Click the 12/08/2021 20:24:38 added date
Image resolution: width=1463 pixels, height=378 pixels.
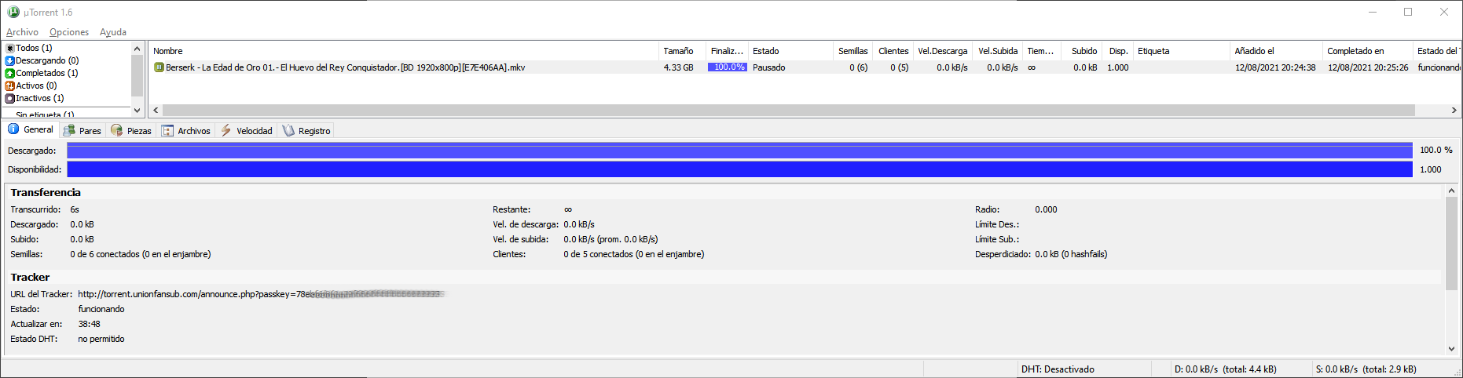[1275, 67]
